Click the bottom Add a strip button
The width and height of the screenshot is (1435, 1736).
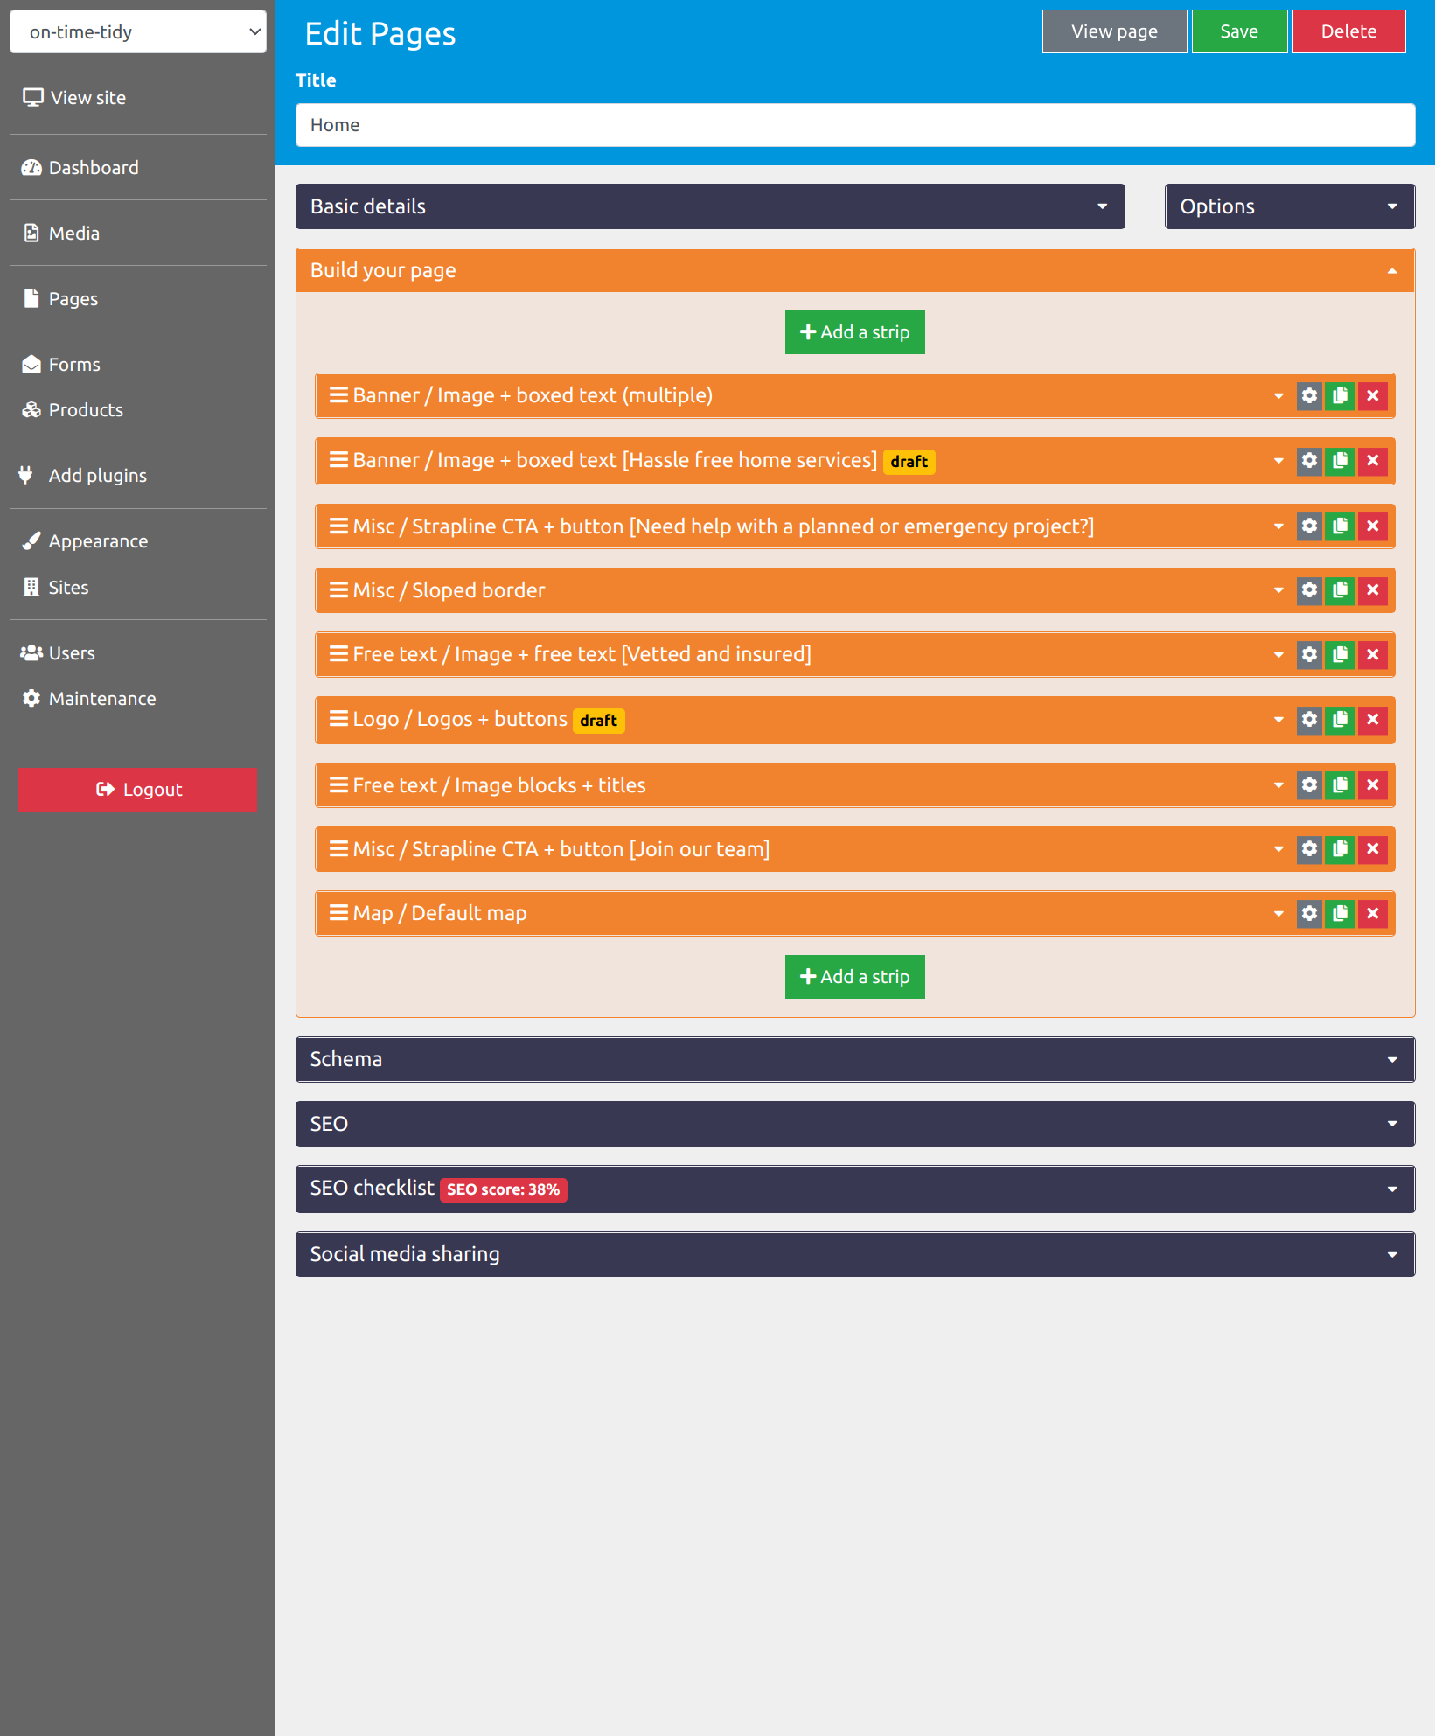(854, 977)
